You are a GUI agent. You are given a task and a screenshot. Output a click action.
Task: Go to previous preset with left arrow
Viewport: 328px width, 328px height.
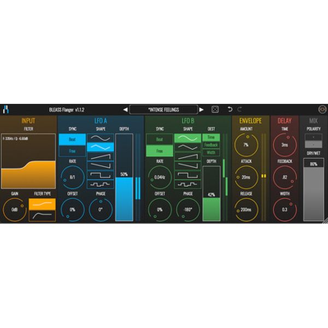[x=125, y=109]
